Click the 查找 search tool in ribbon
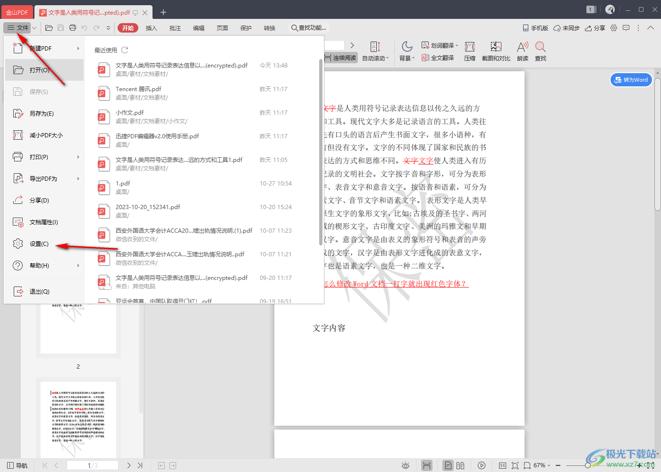The width and height of the screenshot is (661, 472). [541, 51]
